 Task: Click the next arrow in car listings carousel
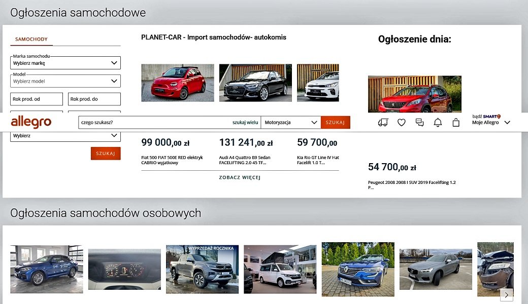(506, 294)
